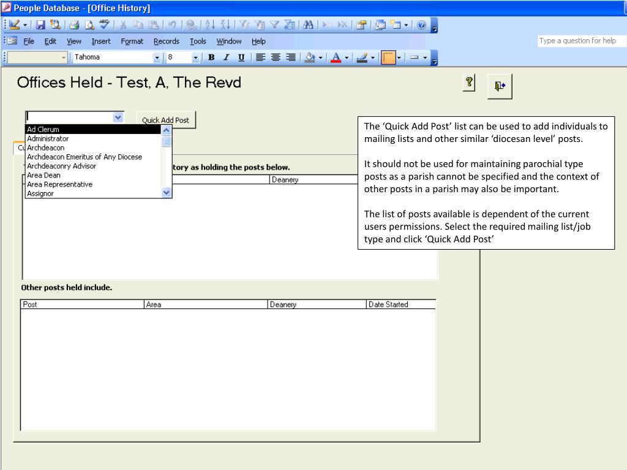The height and width of the screenshot is (470, 627).
Task: Collapse the Quick Add post combo arrow
Action: point(118,117)
